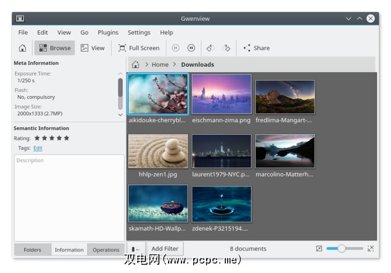Toggle Browse mode button
The height and width of the screenshot is (273, 391).
(55, 48)
